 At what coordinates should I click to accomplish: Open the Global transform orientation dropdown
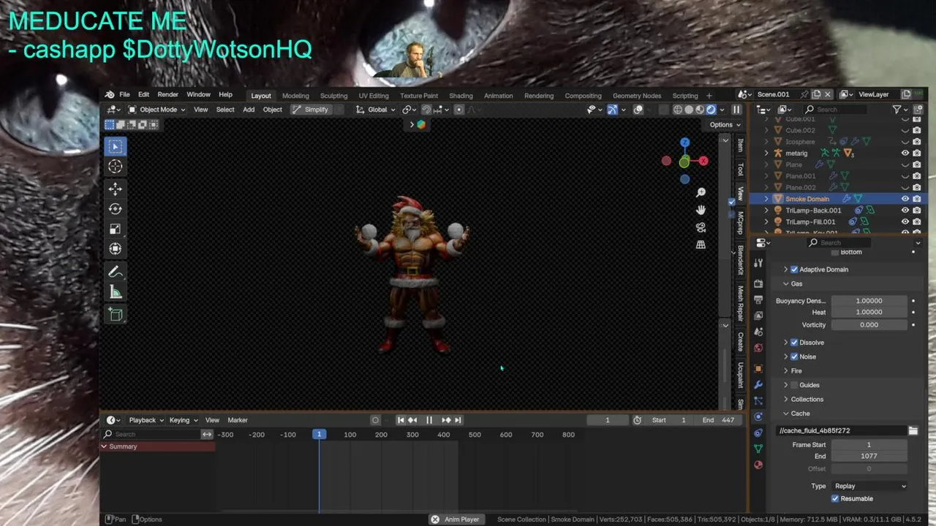coord(376,110)
